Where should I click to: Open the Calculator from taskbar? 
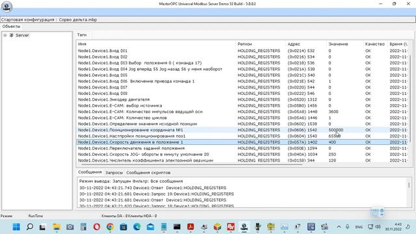click(83, 227)
